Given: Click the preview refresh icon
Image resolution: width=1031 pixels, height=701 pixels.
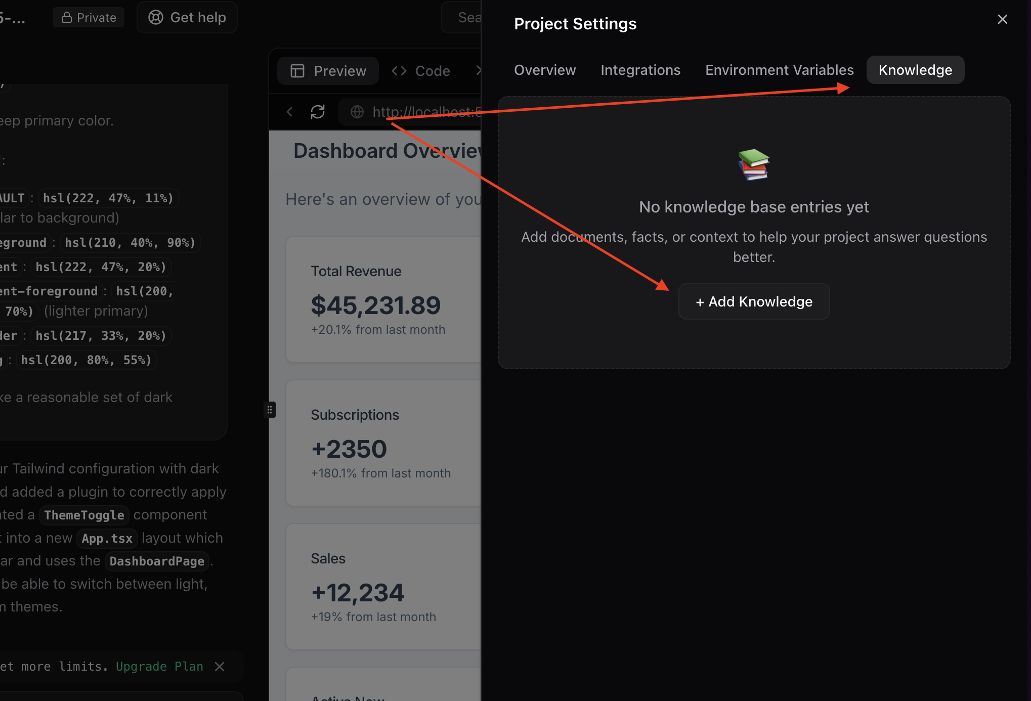Looking at the screenshot, I should point(318,112).
